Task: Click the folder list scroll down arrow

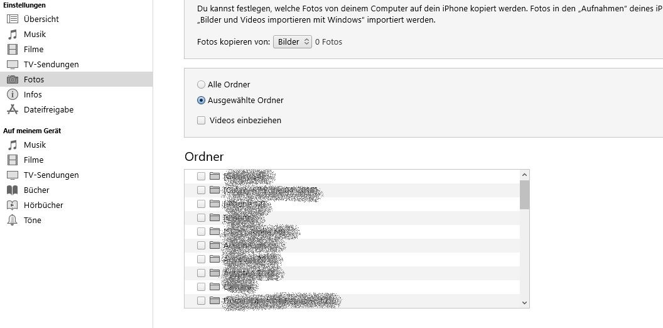Action: 525,303
